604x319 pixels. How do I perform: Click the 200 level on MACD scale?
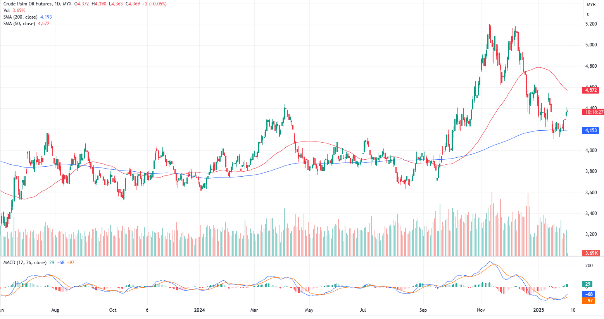(x=589, y=266)
